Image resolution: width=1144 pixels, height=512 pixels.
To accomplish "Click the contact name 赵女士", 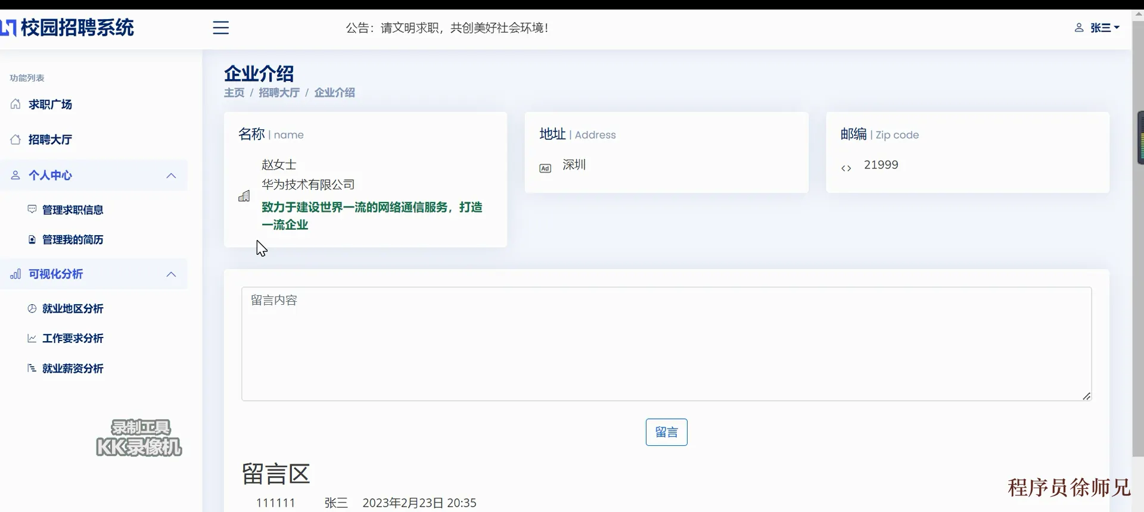I will (x=279, y=165).
